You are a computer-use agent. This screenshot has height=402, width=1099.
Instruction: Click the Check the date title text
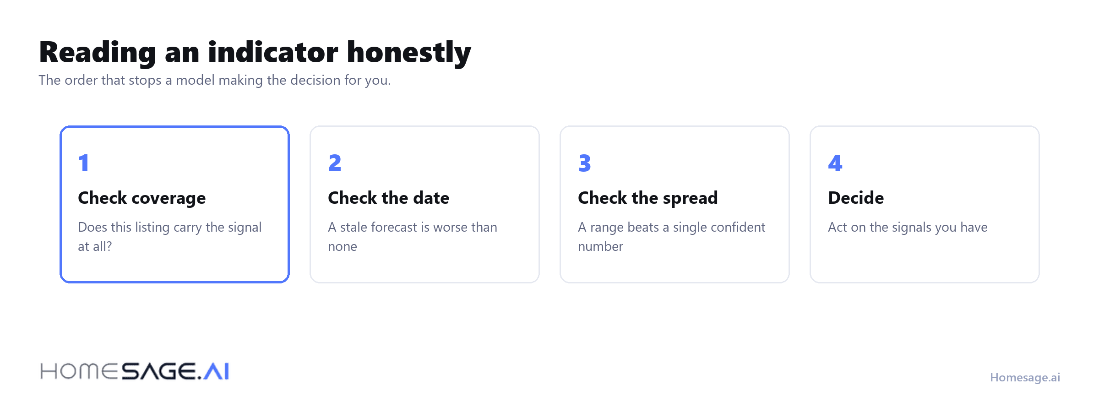tap(389, 198)
